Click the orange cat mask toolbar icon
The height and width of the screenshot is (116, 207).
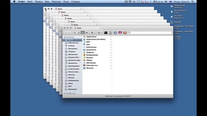[125, 33]
